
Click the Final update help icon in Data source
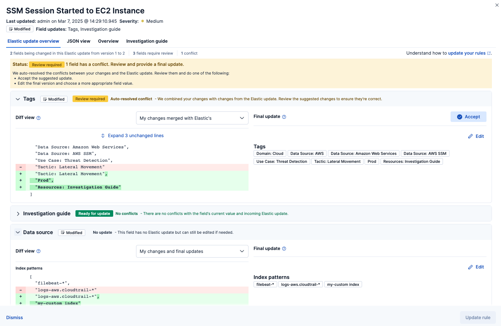pos(284,249)
